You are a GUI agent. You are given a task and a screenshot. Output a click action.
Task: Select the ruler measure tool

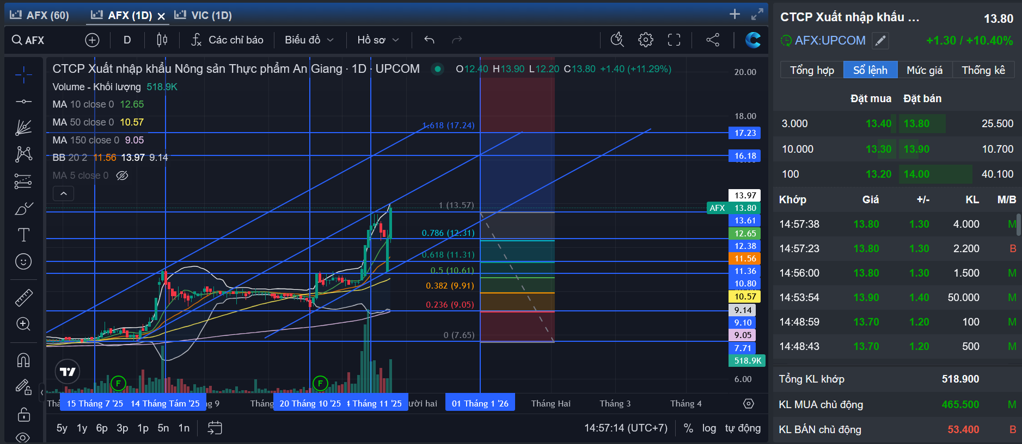pyautogui.click(x=23, y=297)
